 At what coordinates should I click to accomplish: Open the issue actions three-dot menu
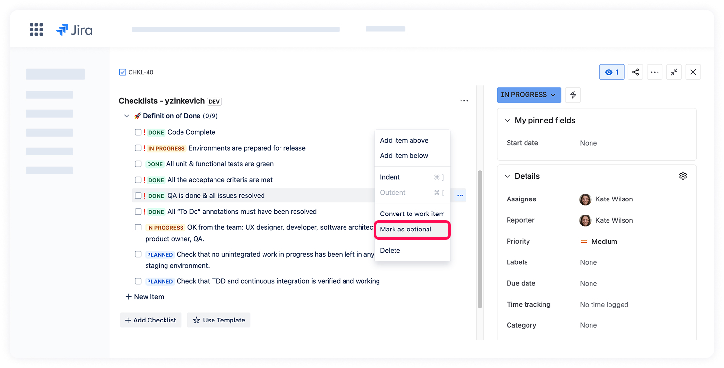pyautogui.click(x=655, y=72)
